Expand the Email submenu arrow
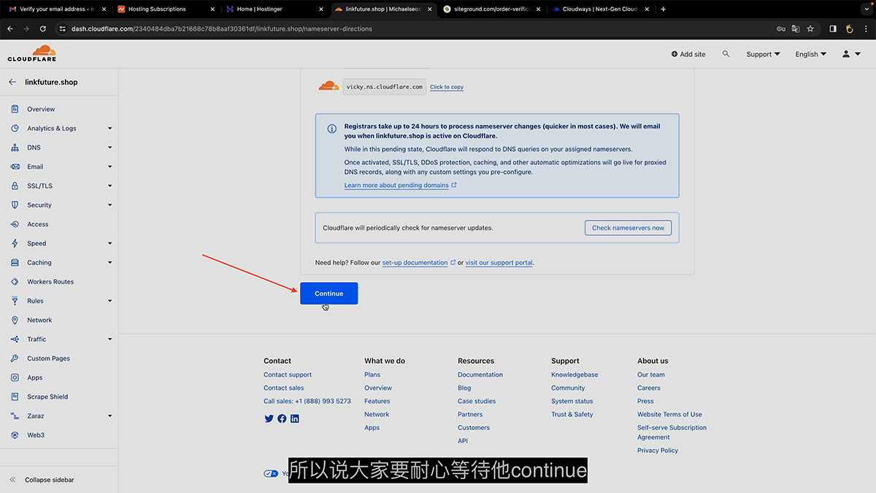The image size is (876, 493). pos(109,167)
